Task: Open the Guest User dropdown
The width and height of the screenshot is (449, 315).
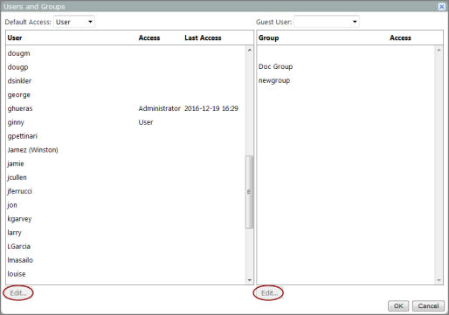Action: point(327,22)
